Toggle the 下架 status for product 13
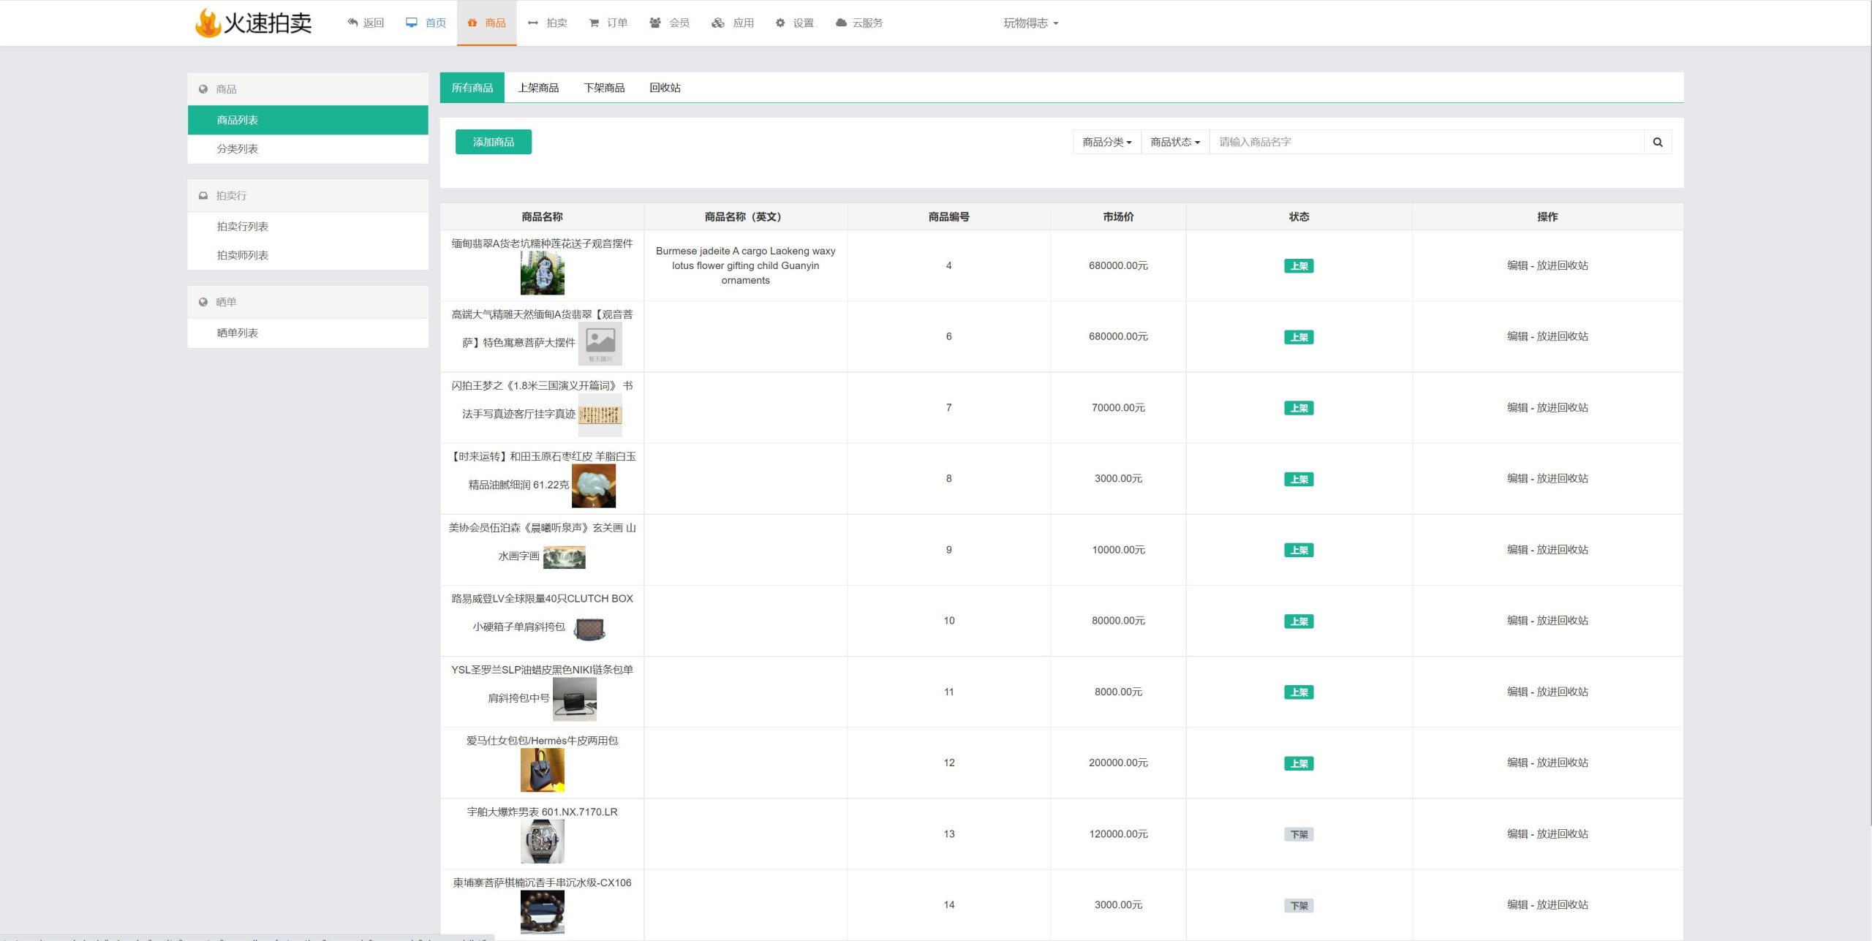Viewport: 1872px width, 941px height. coord(1299,833)
